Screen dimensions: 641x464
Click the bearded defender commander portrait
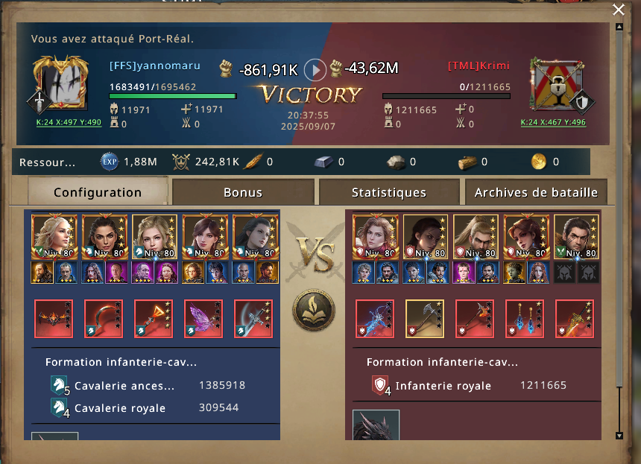(476, 237)
